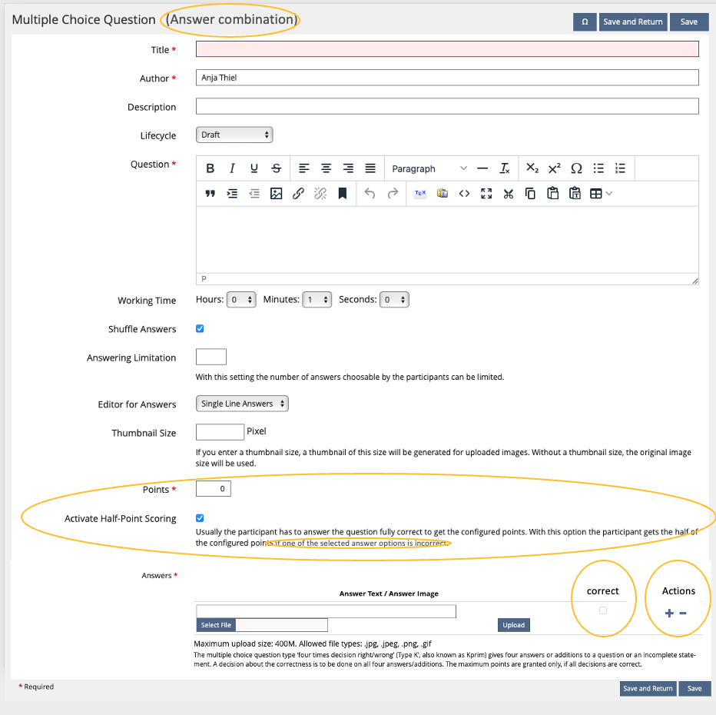
Task: Uncheck Activate Half-Point Scoring
Action: (200, 518)
